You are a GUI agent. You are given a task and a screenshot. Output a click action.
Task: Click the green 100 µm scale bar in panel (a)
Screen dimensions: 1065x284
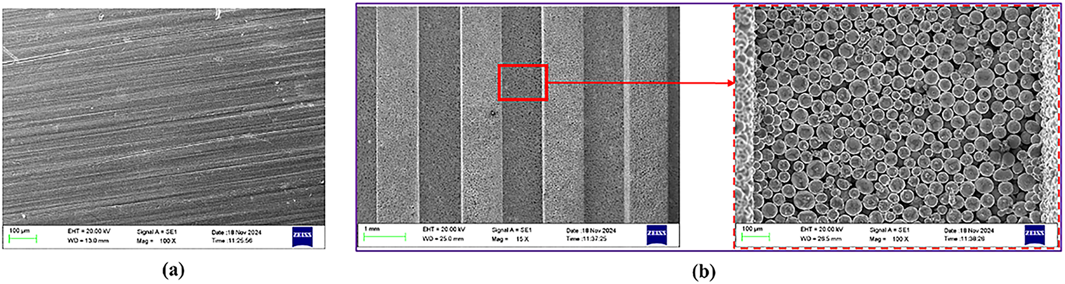click(23, 239)
